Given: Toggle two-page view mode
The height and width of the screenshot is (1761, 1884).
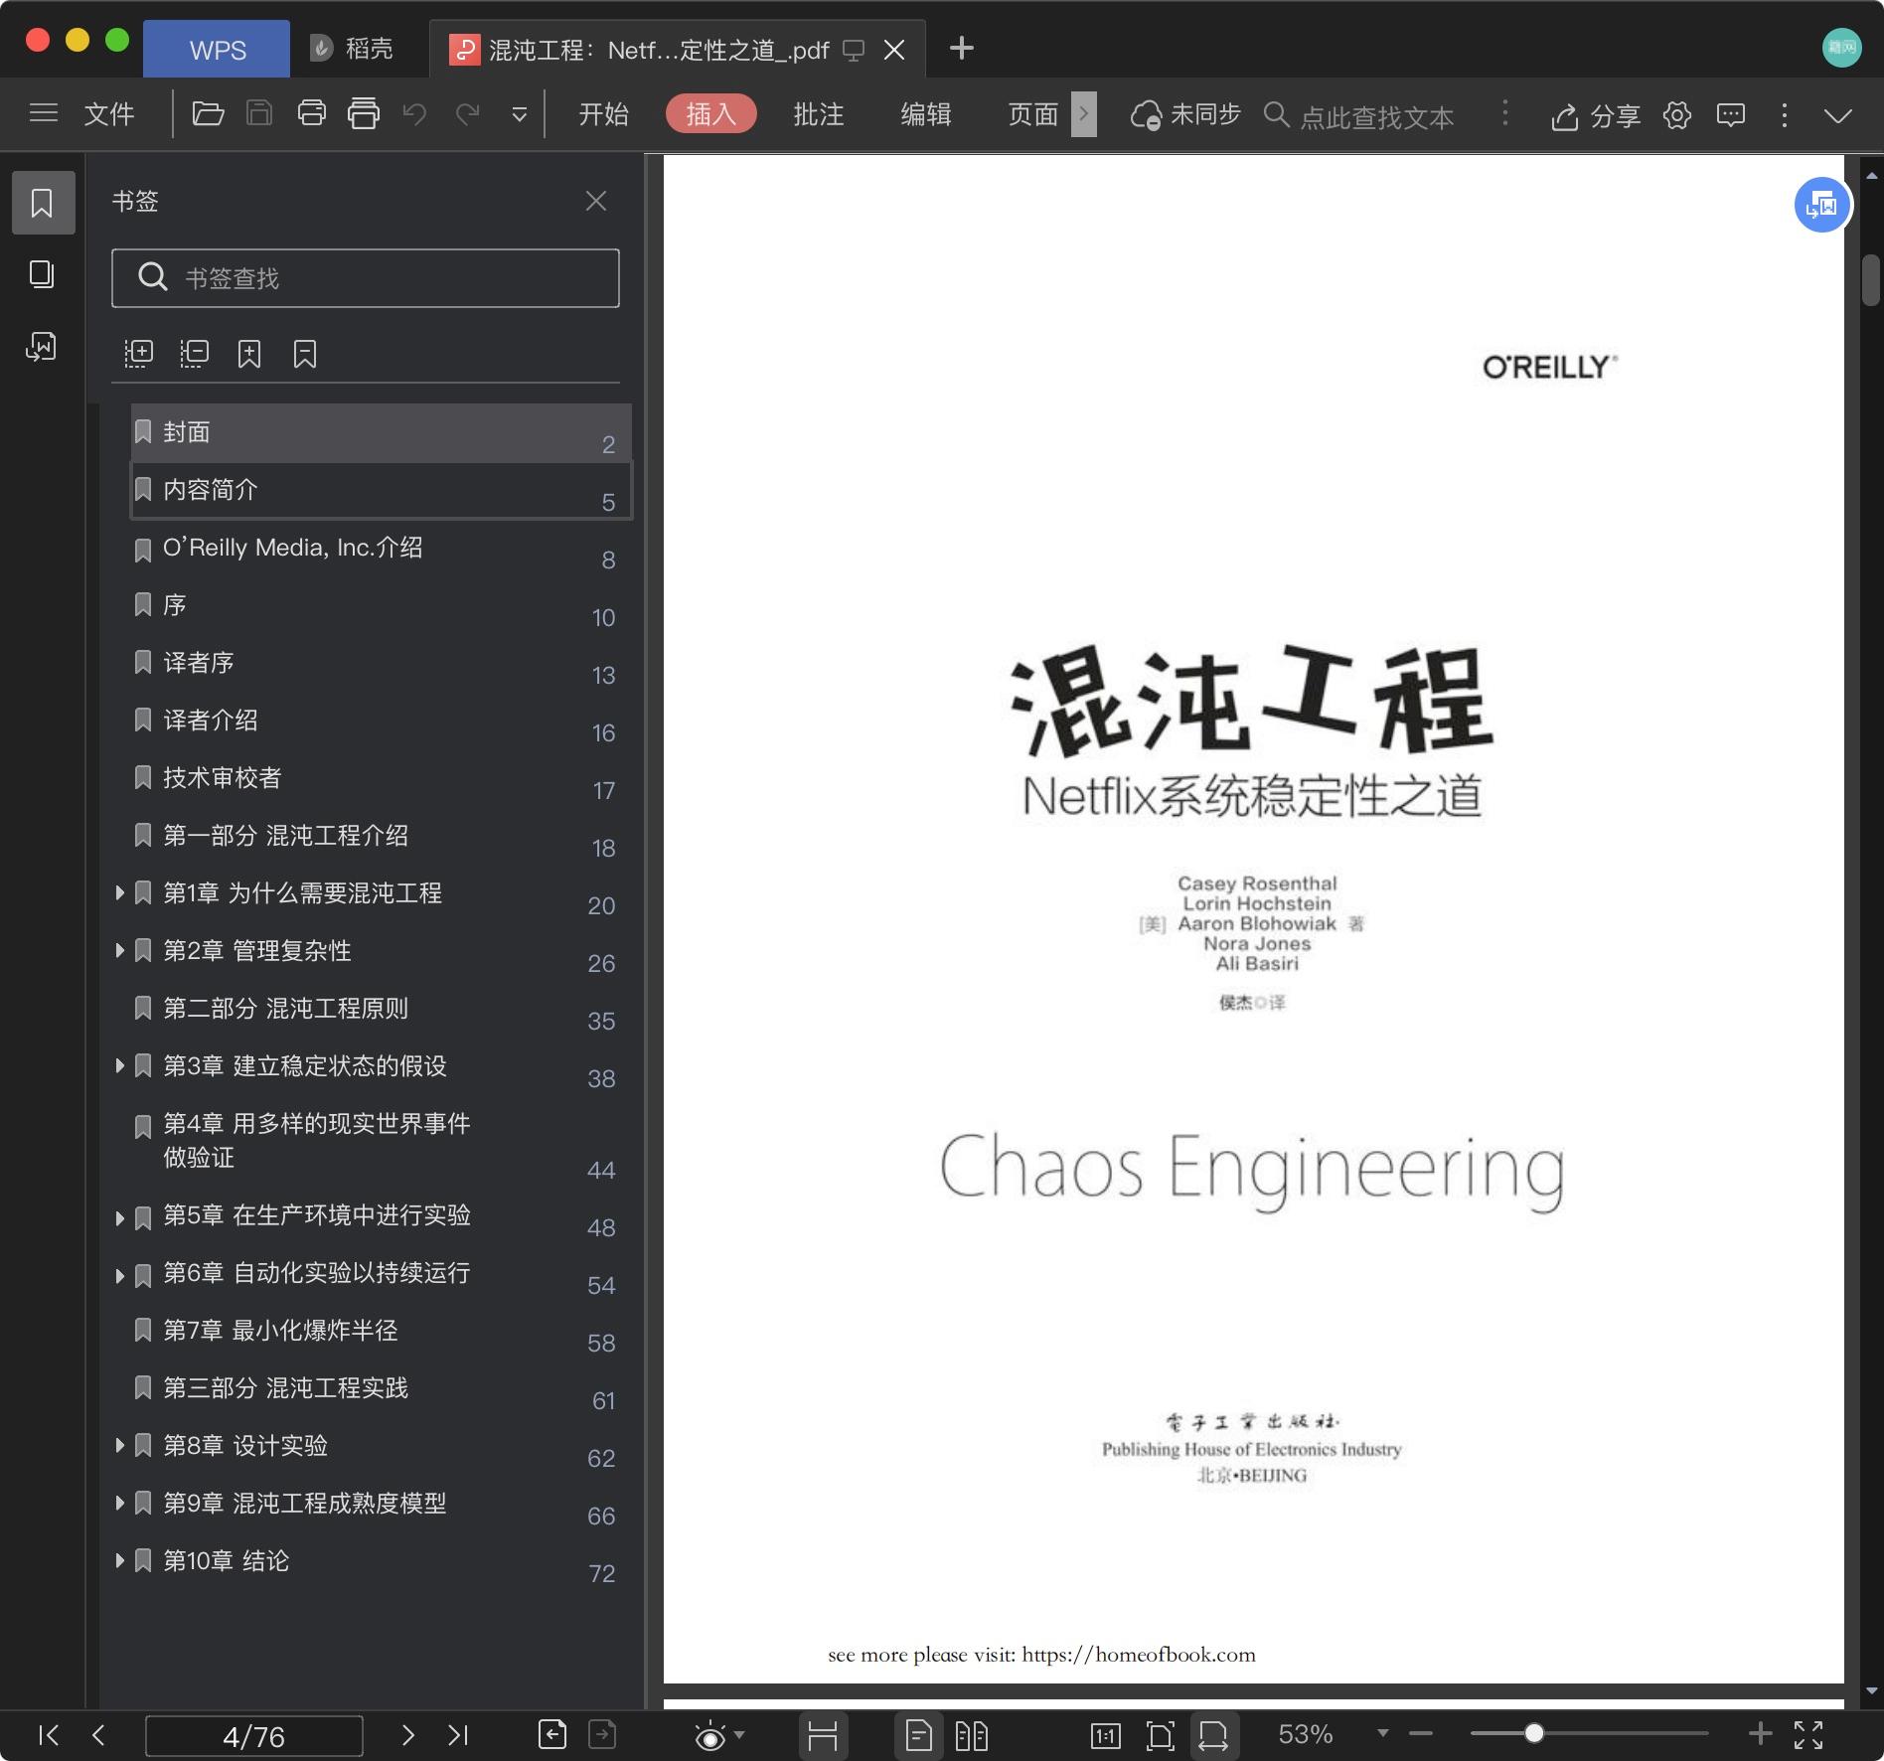Looking at the screenshot, I should coord(971,1735).
